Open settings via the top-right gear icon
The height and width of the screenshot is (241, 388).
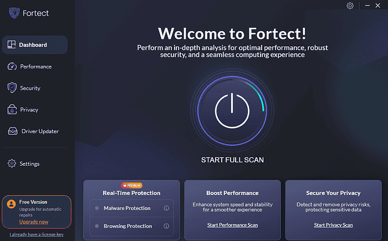pos(350,6)
